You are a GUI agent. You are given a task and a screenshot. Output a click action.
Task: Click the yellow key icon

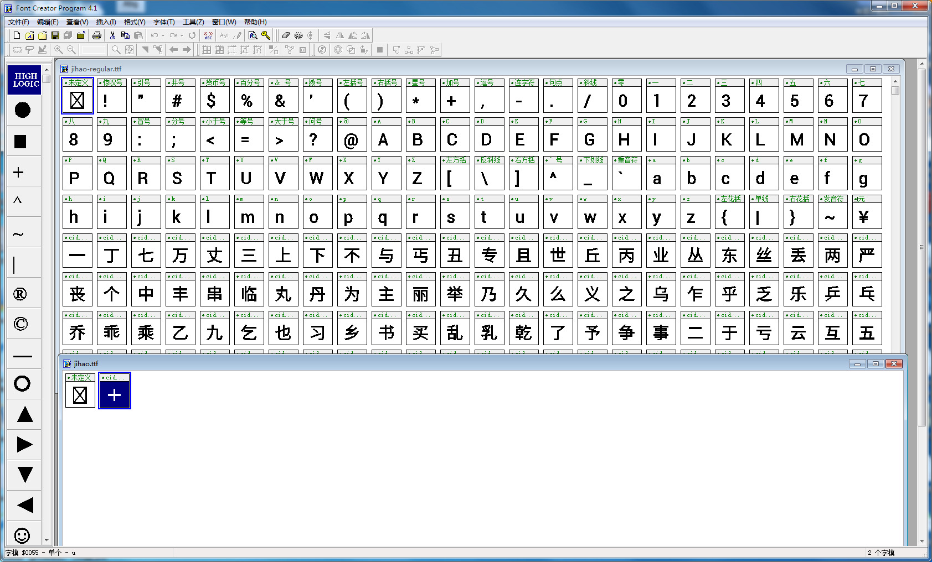(x=266, y=35)
